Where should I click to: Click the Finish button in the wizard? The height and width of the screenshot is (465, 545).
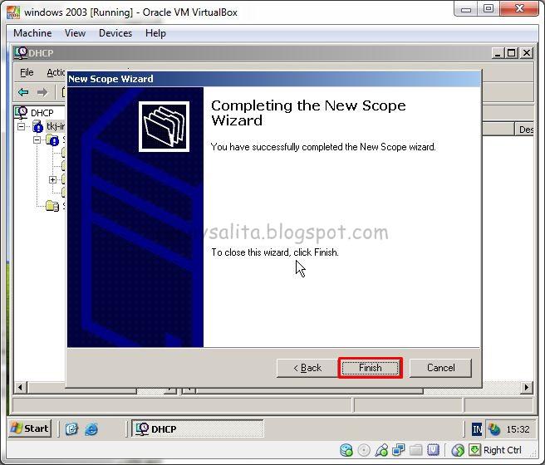(371, 368)
